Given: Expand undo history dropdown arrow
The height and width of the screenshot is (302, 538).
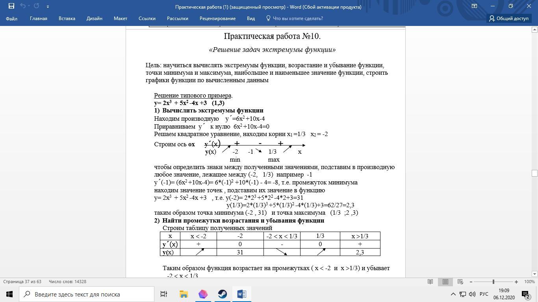Looking at the screenshot, I should point(29,6).
